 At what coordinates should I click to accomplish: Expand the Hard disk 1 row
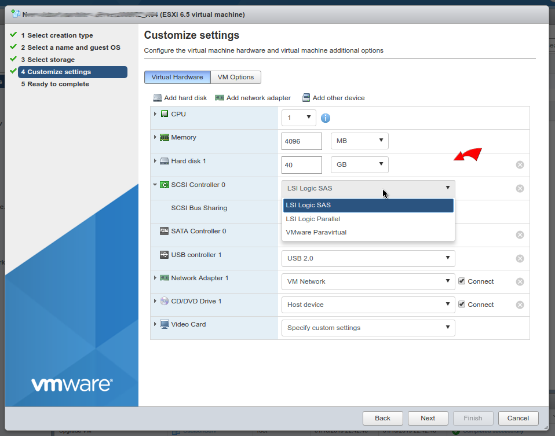(x=155, y=160)
